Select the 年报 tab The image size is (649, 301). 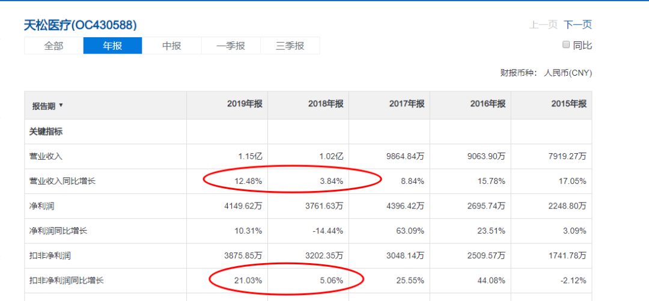click(112, 46)
